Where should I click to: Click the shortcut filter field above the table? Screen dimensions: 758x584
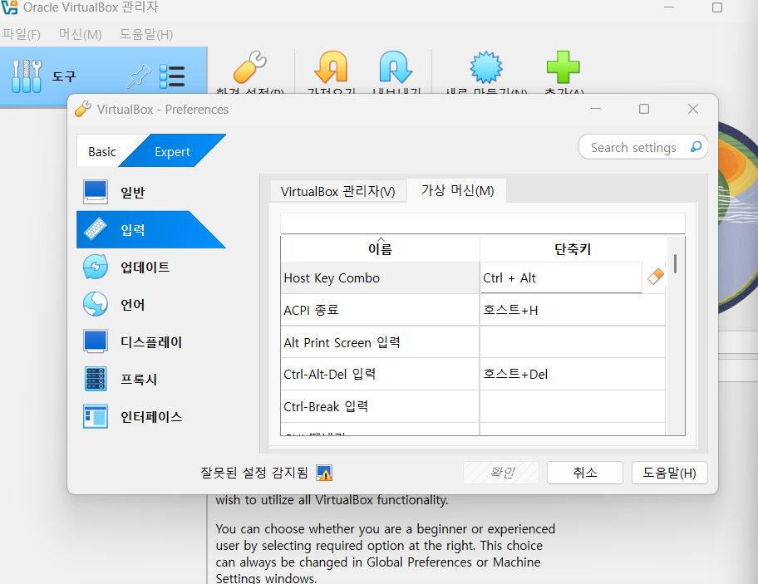tap(482, 223)
